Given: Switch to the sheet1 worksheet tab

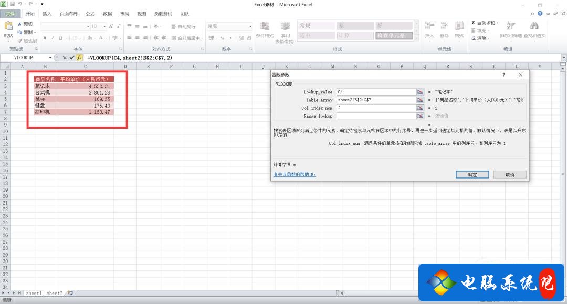Looking at the screenshot, I should (34, 293).
